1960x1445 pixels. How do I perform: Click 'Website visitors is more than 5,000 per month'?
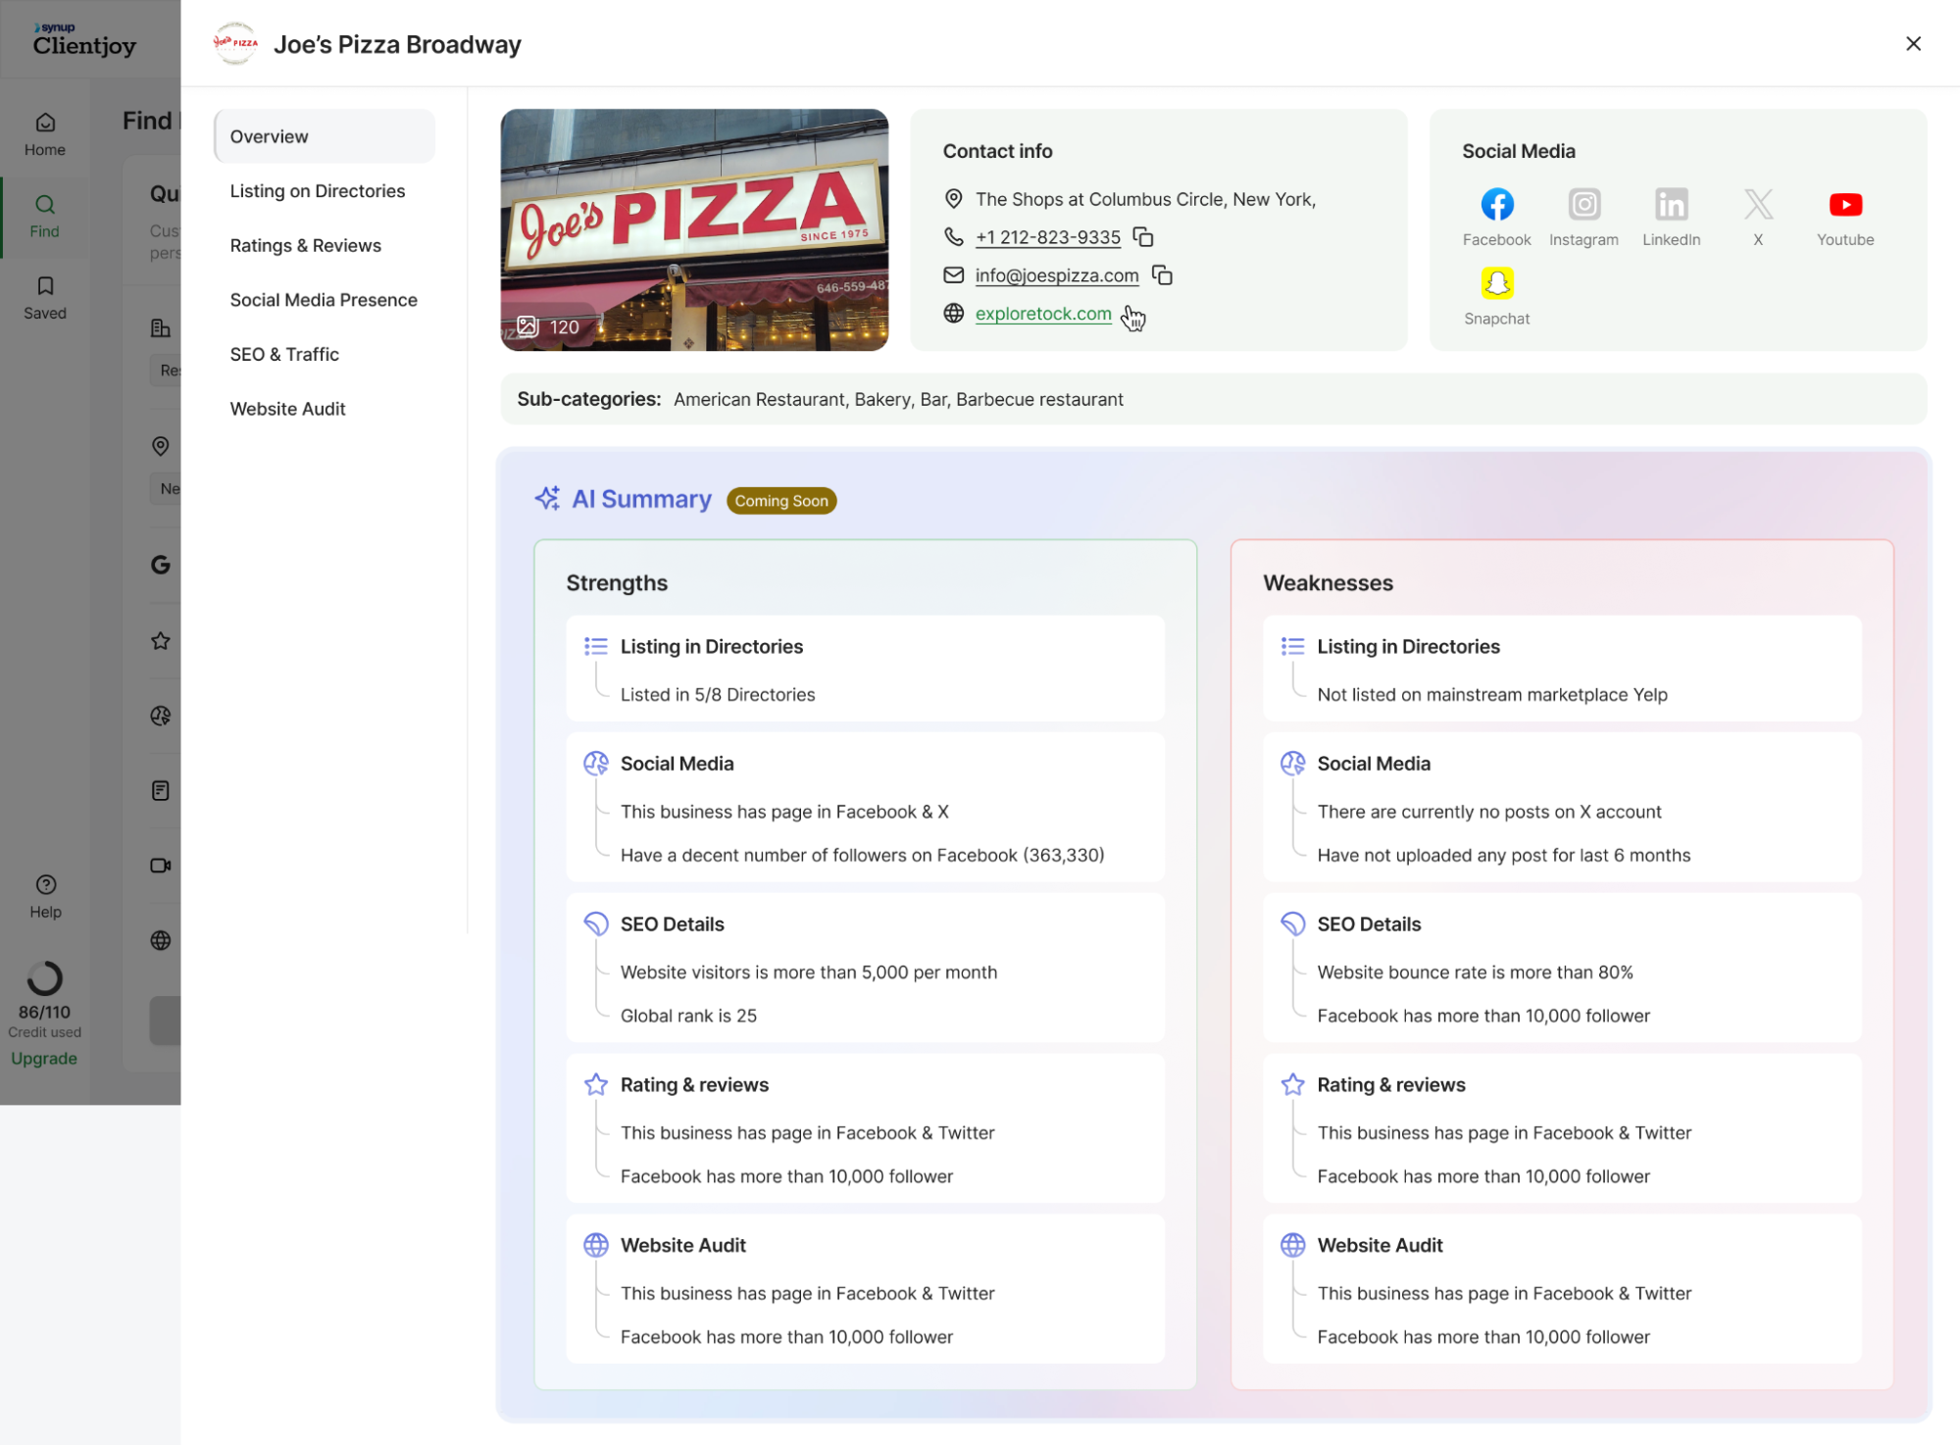tap(808, 972)
